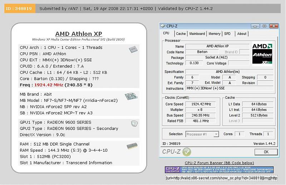Click the CPU-Z title bar app icon

click(163, 26)
